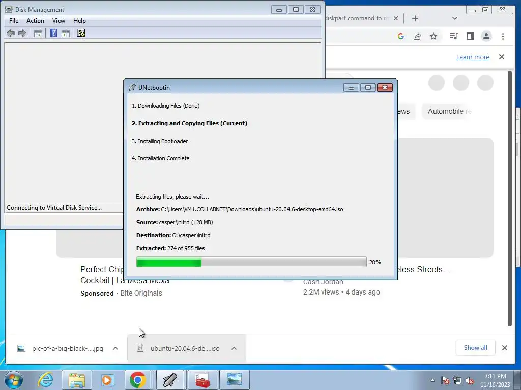
Task: Open Chrome three-dot menu
Action: tap(503, 36)
